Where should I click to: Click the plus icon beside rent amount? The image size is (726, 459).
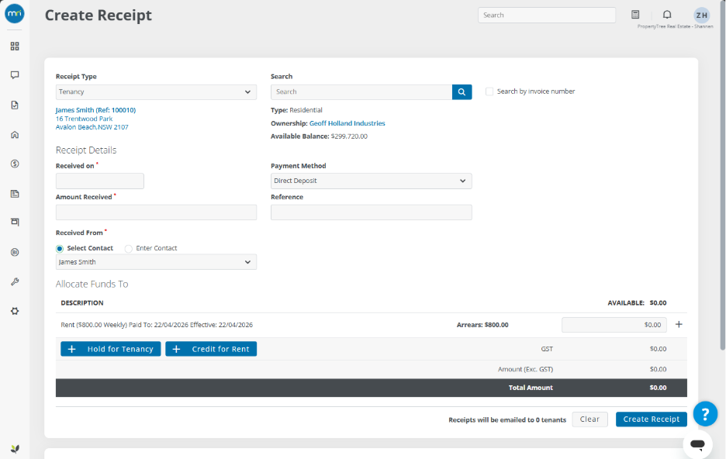679,324
